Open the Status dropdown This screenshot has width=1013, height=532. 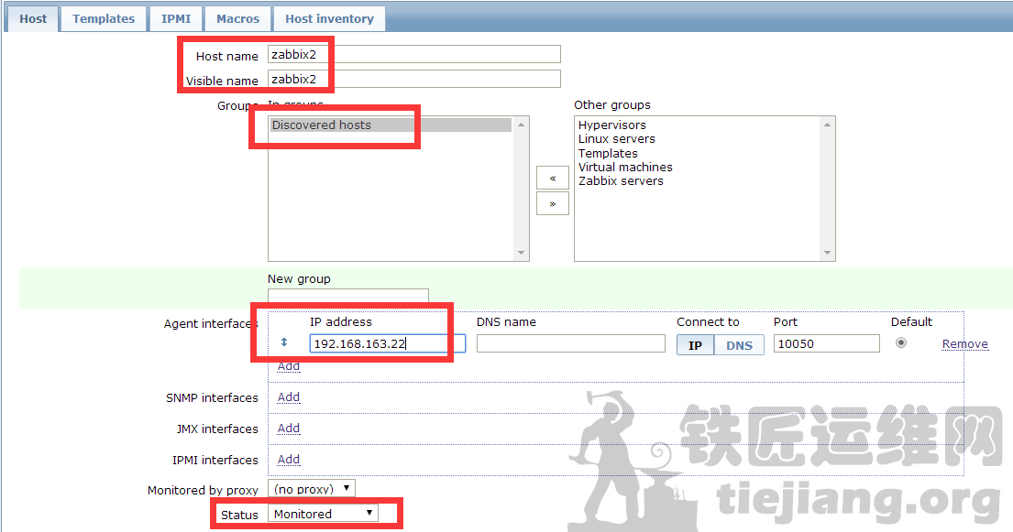(323, 514)
